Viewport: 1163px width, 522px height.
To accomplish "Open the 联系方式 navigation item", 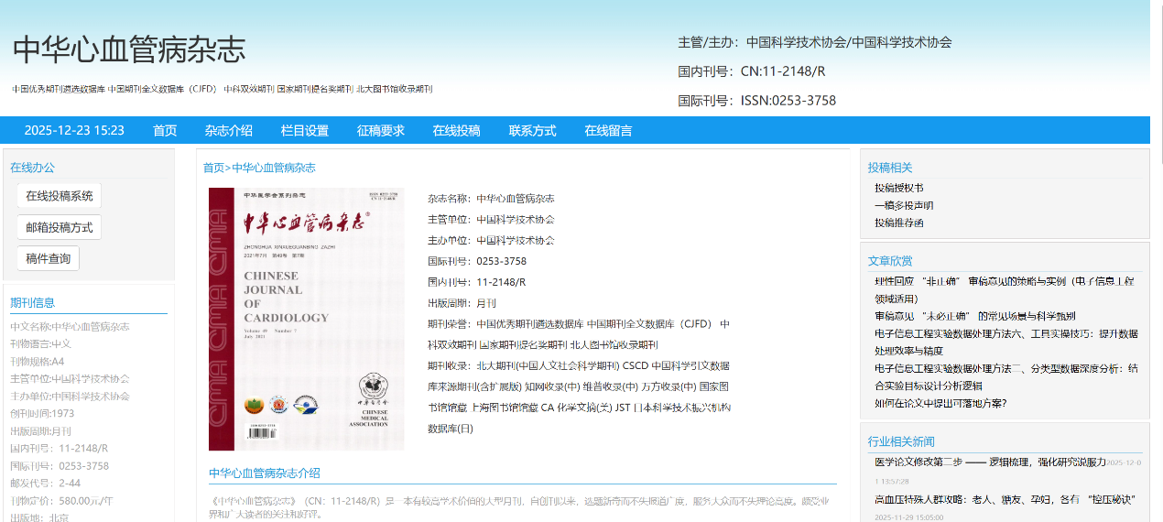I will coord(532,130).
